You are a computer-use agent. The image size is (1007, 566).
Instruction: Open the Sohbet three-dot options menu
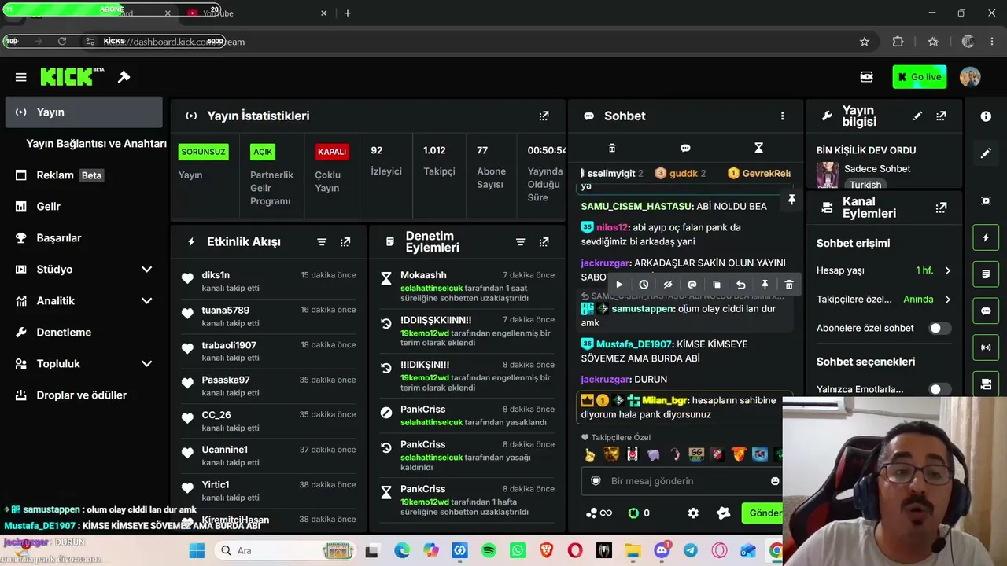pyautogui.click(x=782, y=116)
